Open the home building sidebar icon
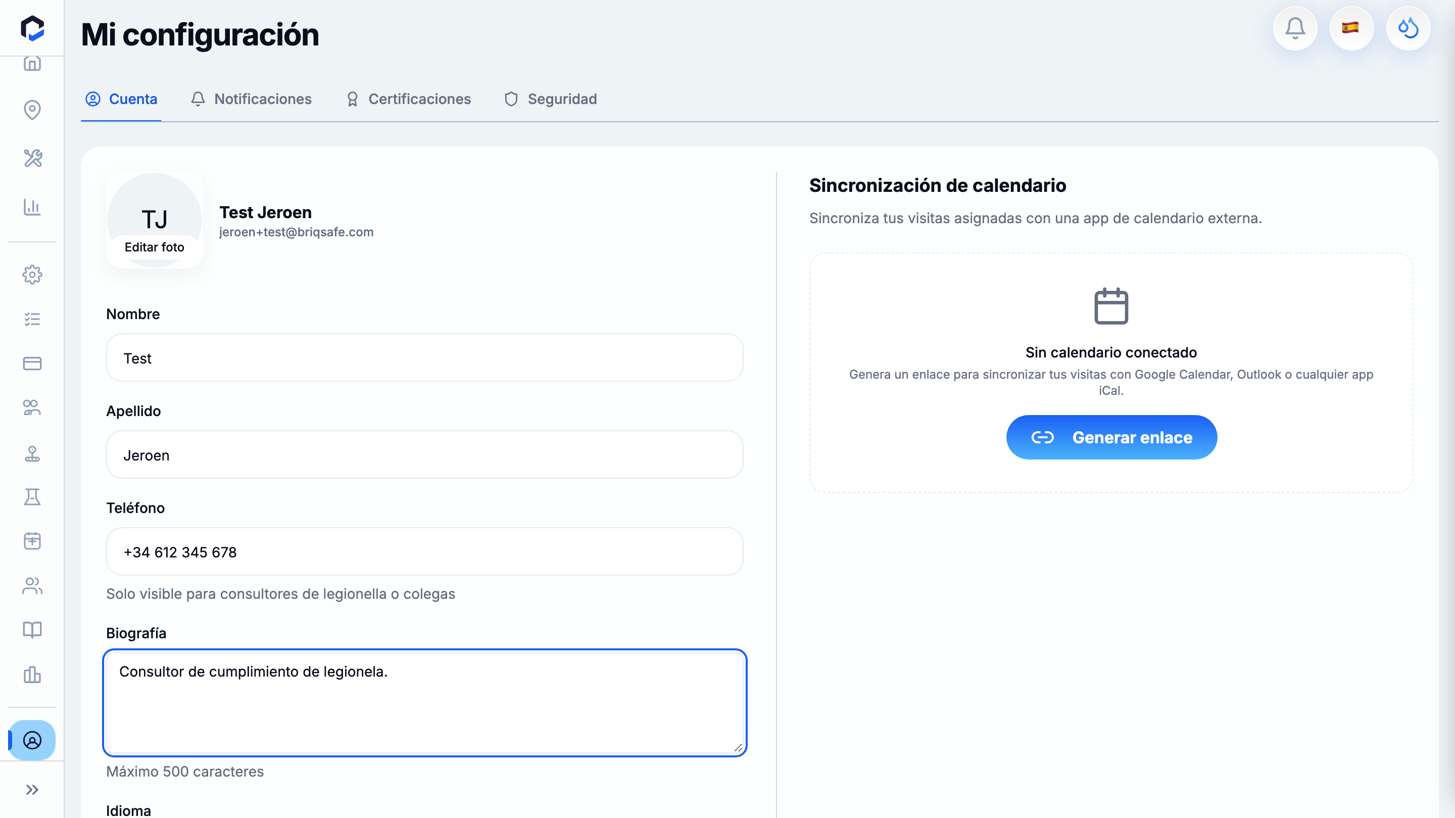1455x818 pixels. (x=32, y=63)
